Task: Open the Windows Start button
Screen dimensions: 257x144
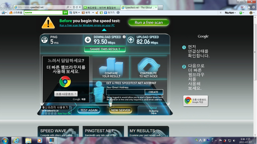Action: click(x=5, y=140)
